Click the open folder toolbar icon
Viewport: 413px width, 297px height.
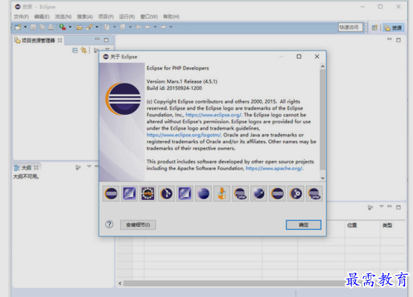[80, 27]
